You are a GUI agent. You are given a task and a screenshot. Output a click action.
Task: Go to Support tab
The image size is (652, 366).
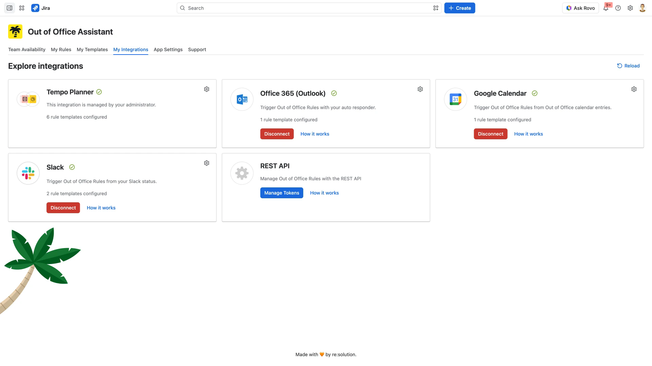click(197, 49)
